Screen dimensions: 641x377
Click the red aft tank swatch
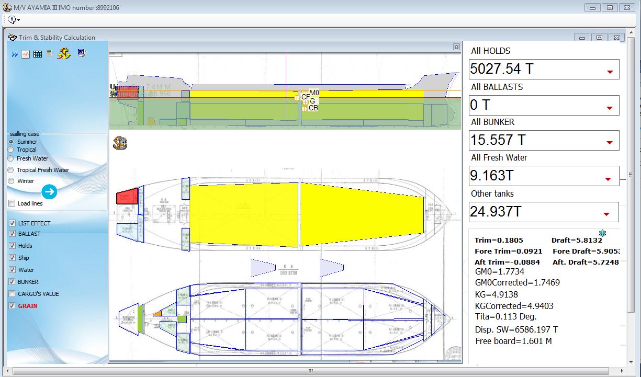click(127, 197)
